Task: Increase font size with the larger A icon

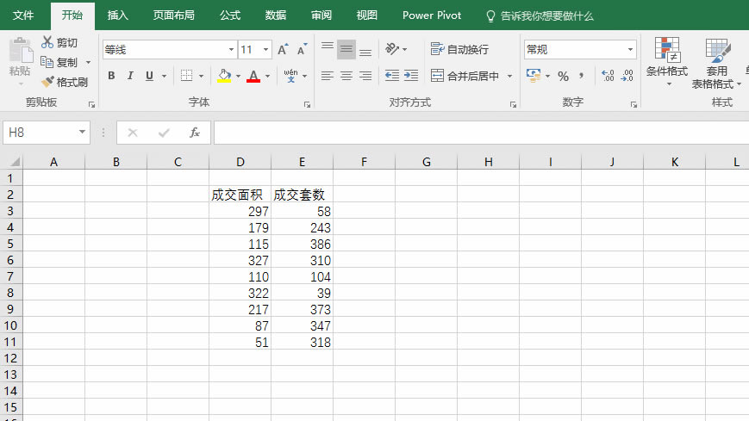Action: [283, 50]
